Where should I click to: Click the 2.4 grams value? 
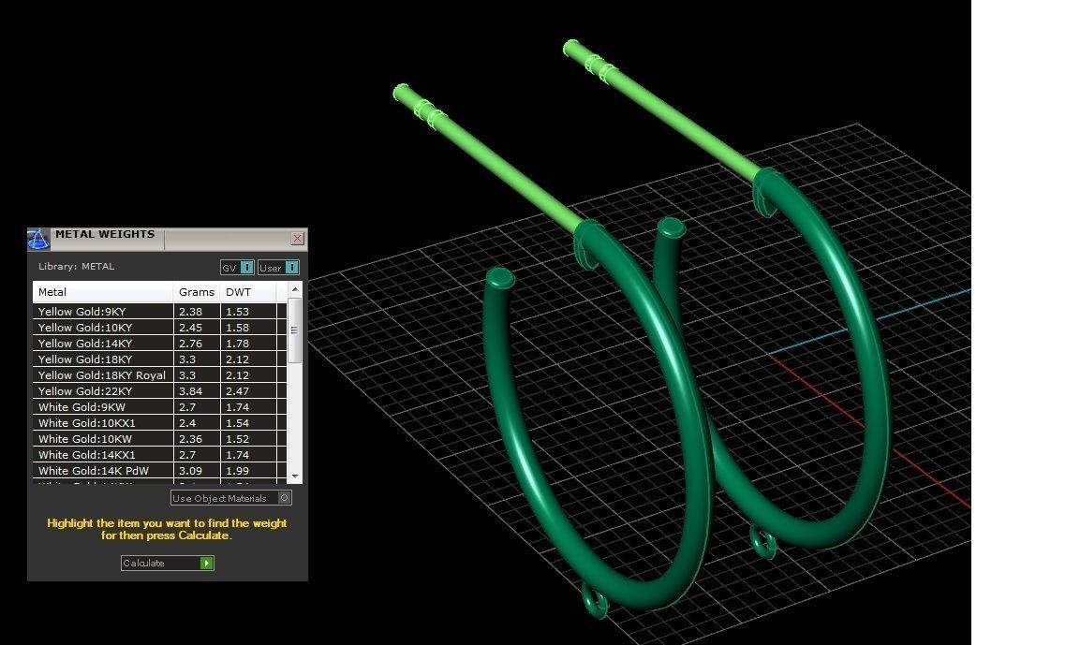187,422
